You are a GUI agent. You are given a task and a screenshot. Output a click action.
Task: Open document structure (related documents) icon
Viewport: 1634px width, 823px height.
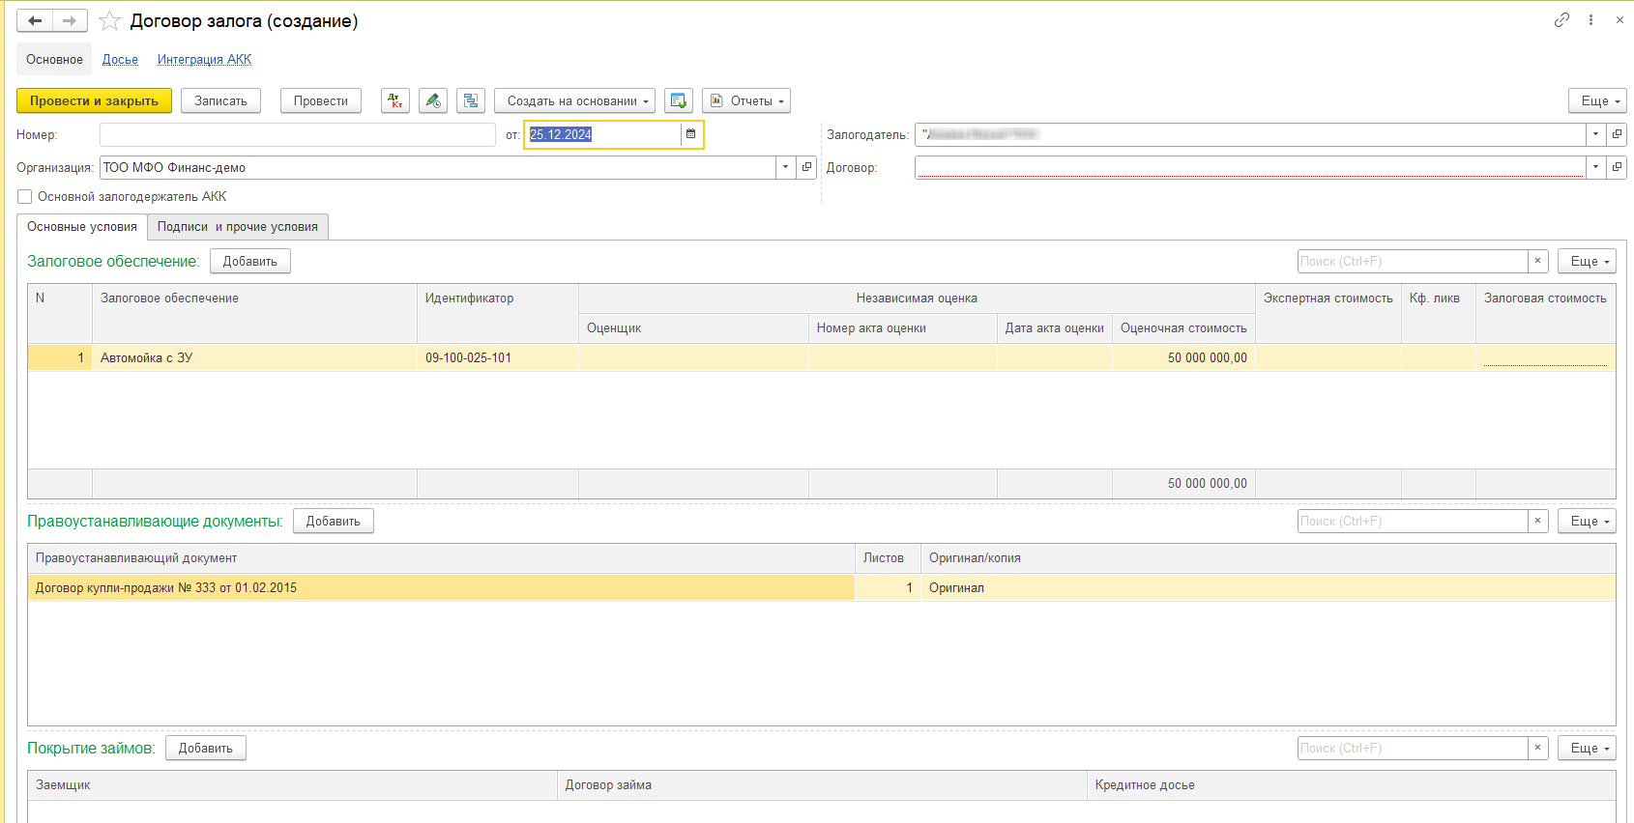tap(471, 100)
